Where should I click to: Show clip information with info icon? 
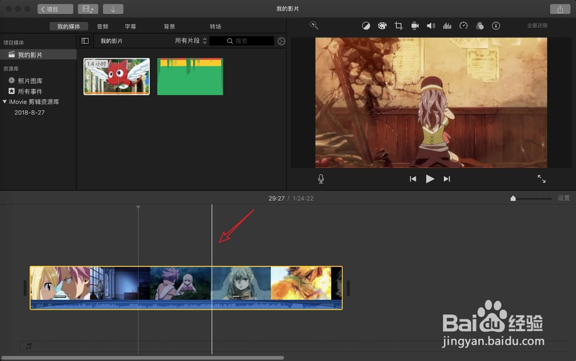495,25
